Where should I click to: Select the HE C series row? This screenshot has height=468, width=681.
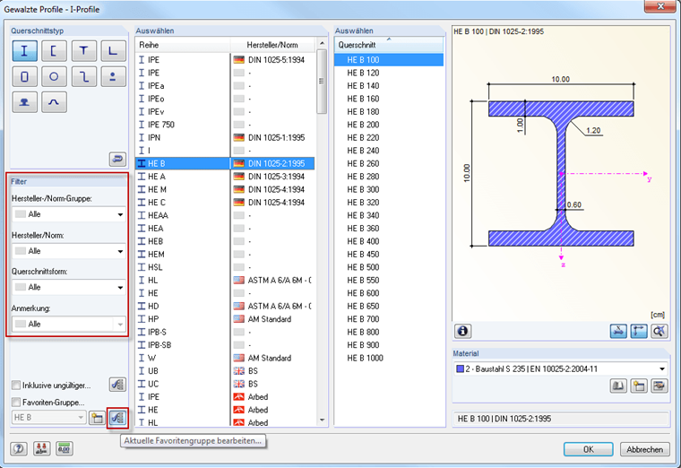pos(225,203)
